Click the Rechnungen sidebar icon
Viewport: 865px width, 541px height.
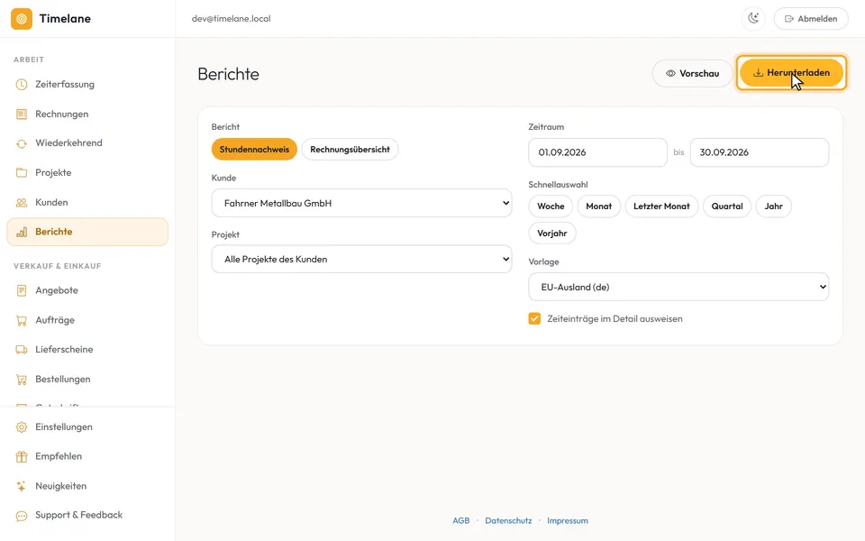coord(22,115)
